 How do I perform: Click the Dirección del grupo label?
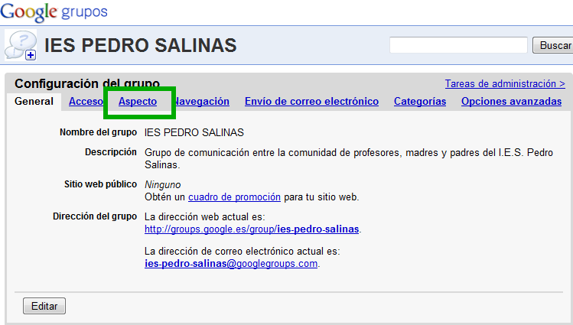(95, 216)
